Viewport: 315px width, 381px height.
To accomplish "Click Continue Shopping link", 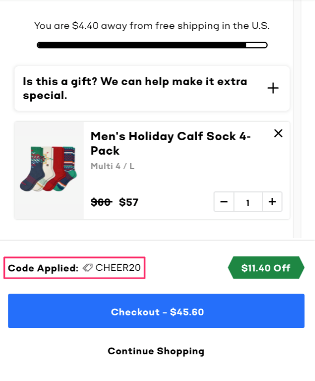I will [156, 351].
